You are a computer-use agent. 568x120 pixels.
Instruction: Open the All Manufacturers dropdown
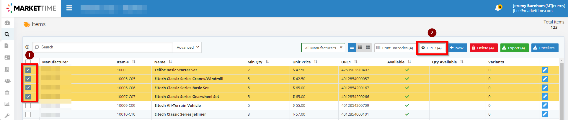323,48
